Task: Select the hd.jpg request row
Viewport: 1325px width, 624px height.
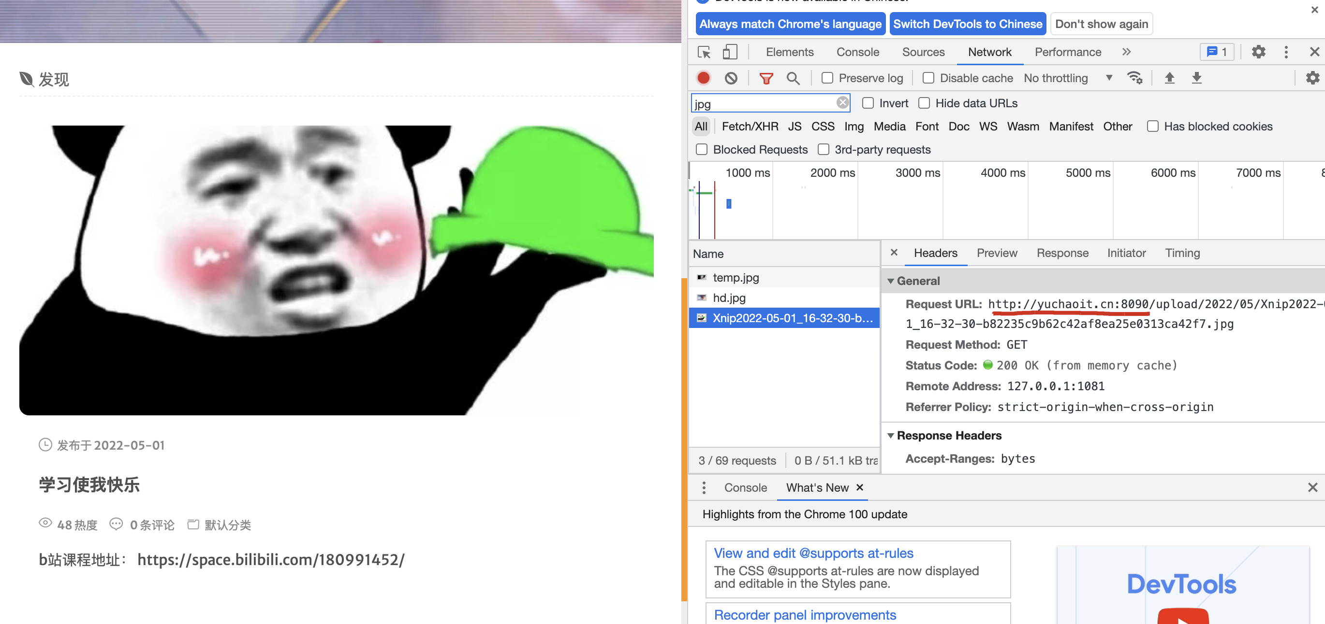Action: 728,298
